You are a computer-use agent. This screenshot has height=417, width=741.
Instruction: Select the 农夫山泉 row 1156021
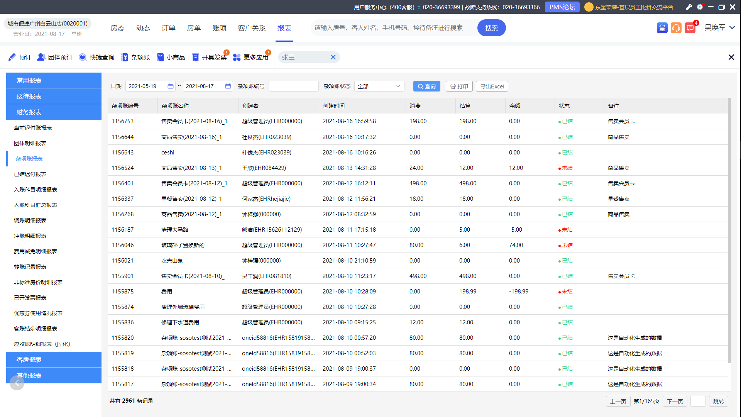click(418, 261)
